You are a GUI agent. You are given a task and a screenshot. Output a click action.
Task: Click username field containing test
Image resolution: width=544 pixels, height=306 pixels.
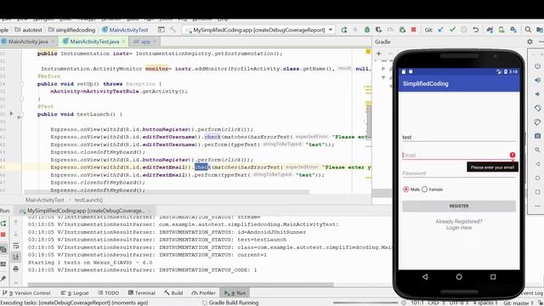(459, 138)
